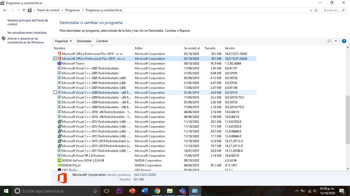Launch Adobe Premiere Pro from taskbar

coord(120,191)
